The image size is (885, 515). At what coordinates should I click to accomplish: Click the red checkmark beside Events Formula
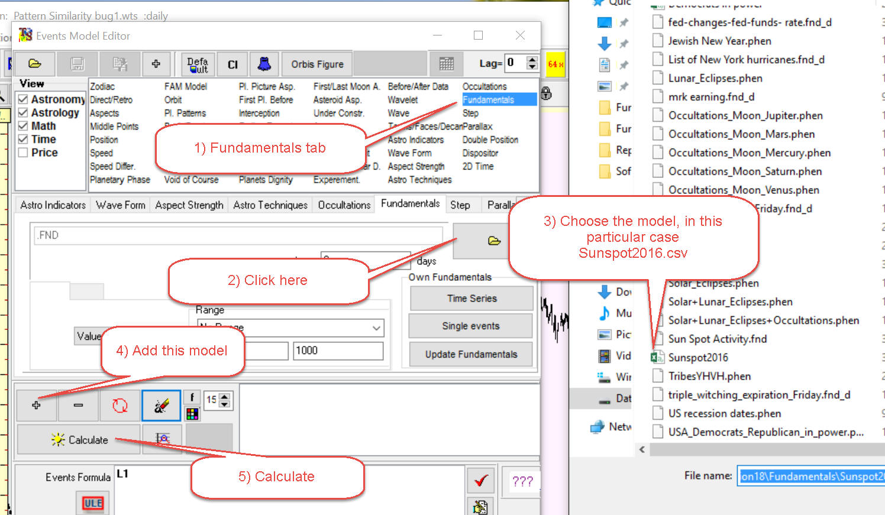[x=481, y=480]
